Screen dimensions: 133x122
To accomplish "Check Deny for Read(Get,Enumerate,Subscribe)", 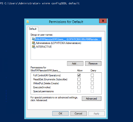I will [x=92, y=79].
